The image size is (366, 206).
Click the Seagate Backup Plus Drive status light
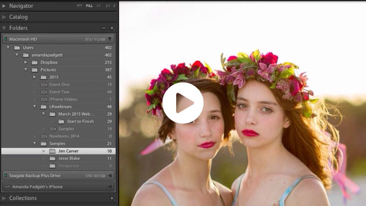click(x=6, y=176)
